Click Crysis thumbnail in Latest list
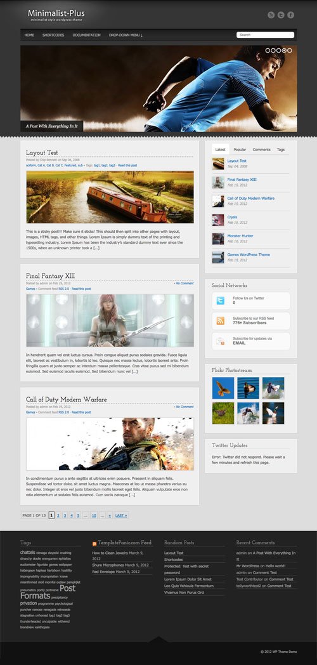The image size is (317, 665). click(218, 220)
